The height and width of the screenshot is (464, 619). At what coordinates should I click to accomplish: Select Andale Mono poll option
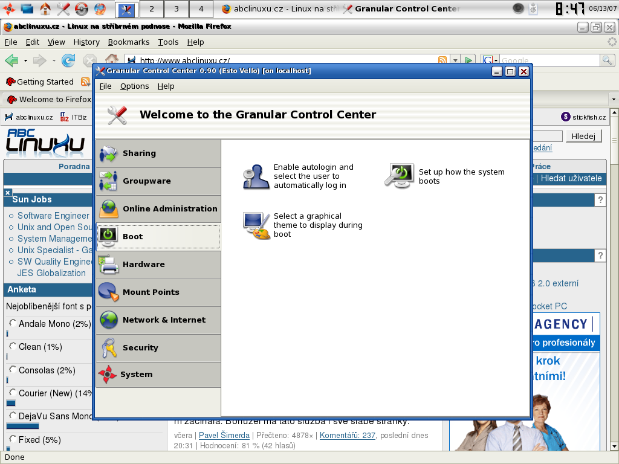click(x=13, y=323)
